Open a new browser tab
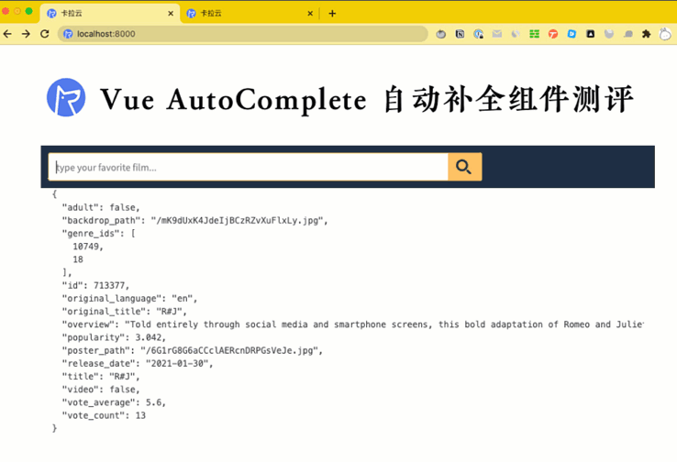This screenshot has width=677, height=462. pyautogui.click(x=332, y=14)
